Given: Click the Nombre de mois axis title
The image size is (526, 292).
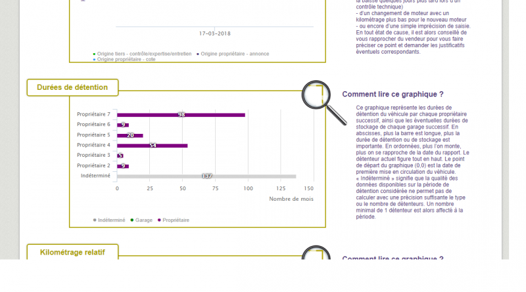Looking at the screenshot, I should click(291, 199).
